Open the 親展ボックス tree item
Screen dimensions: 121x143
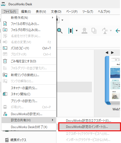(18, 140)
